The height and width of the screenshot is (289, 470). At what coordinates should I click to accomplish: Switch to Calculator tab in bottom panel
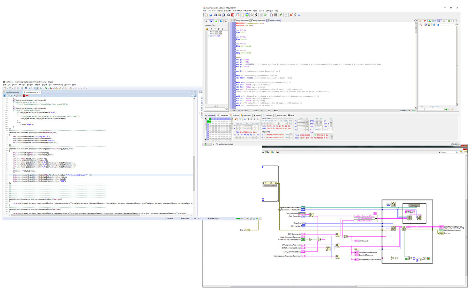click(x=268, y=115)
